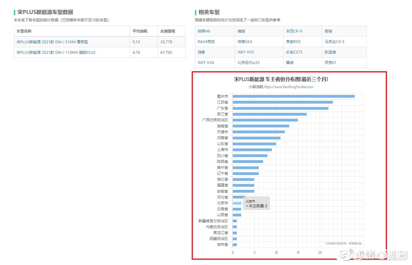Open related model WEY VV6
This screenshot has width=412, height=265.
206,63
